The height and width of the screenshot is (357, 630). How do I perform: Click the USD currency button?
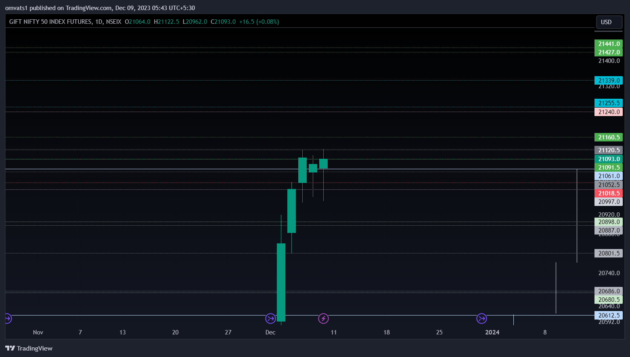(609, 22)
